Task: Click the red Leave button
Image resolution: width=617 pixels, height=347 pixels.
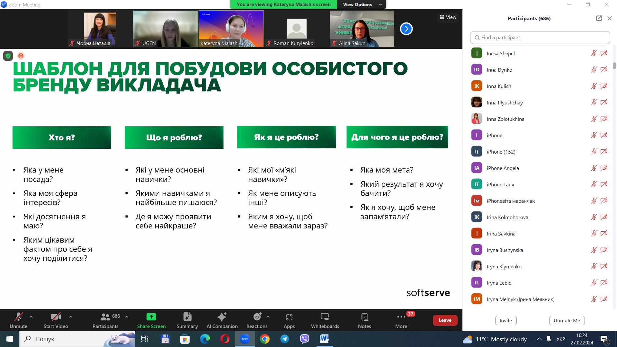Action: 445,320
